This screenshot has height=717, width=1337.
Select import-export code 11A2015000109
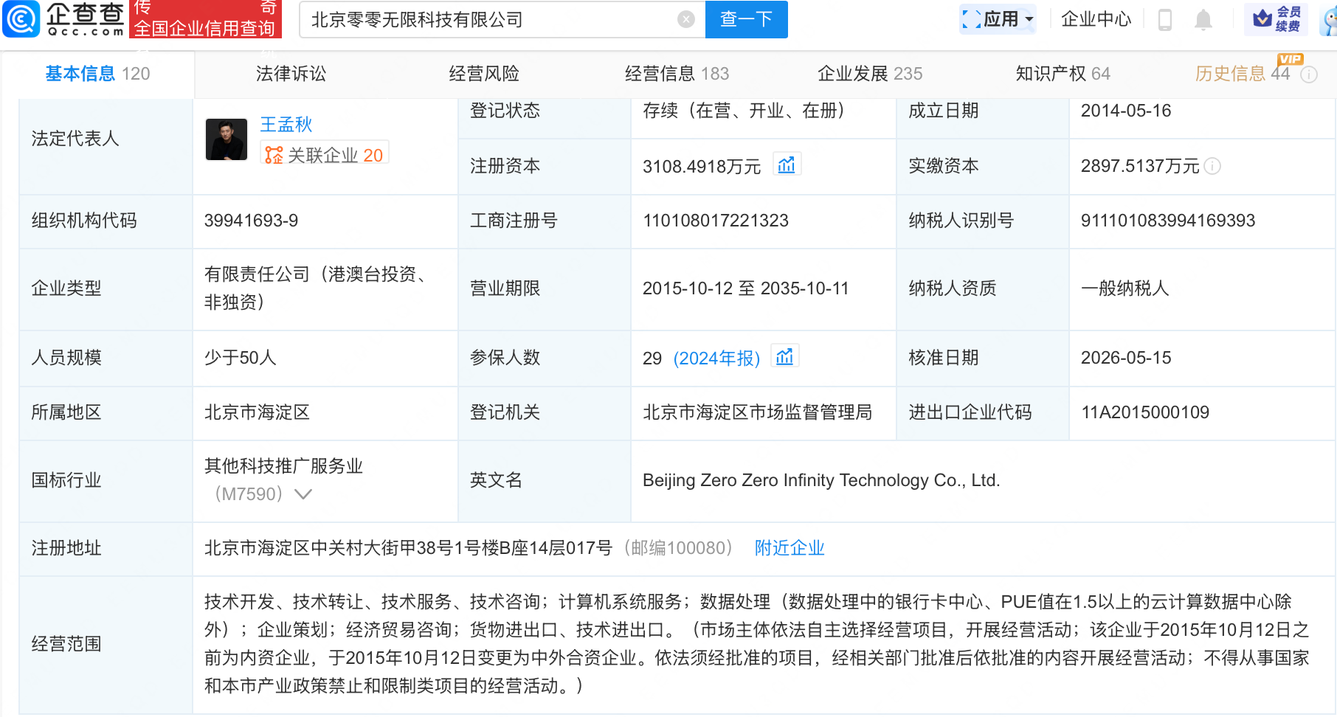click(1145, 412)
